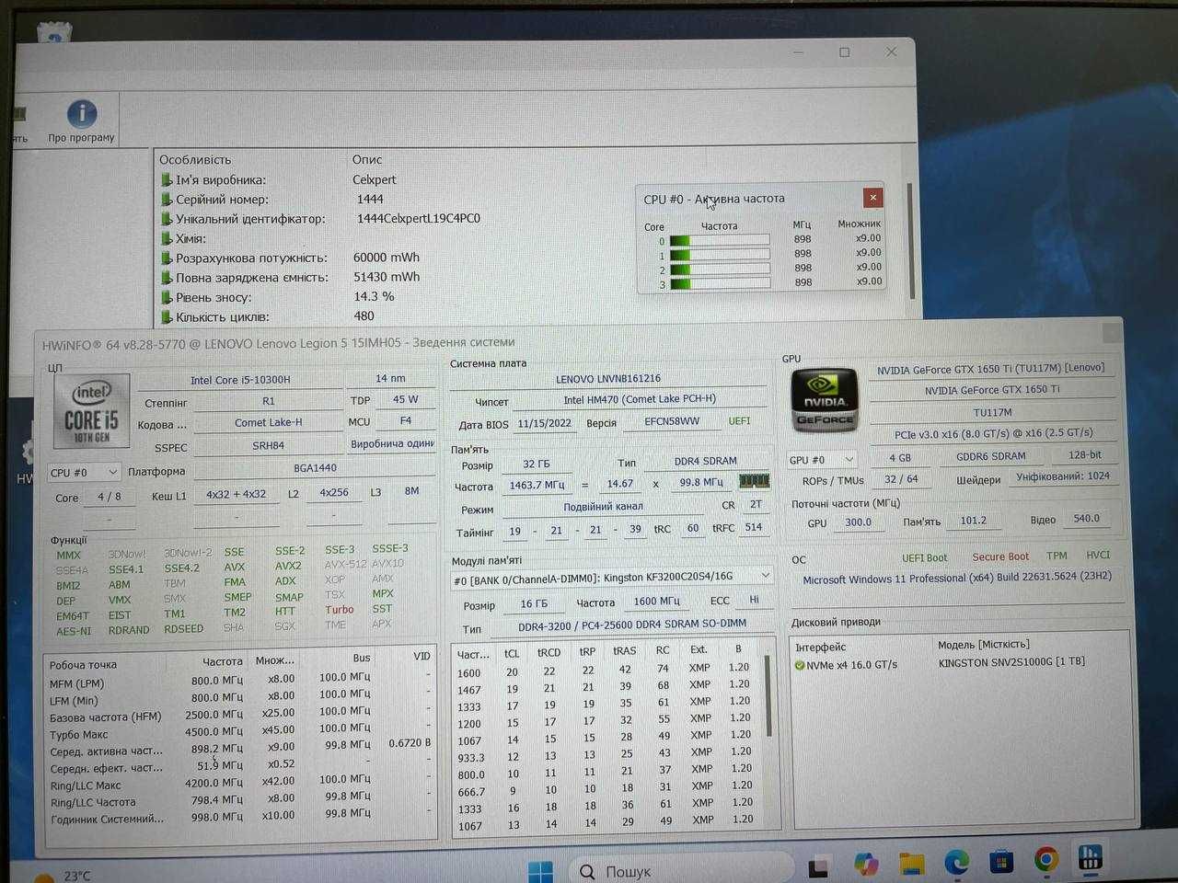Screen dimensions: 1178x883
Task: Click battery icon beside 'Ім'я виробника'
Action: pyautogui.click(x=167, y=180)
